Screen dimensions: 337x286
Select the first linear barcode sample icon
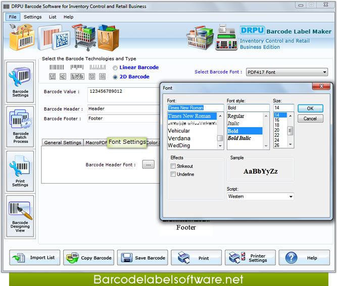point(57,68)
